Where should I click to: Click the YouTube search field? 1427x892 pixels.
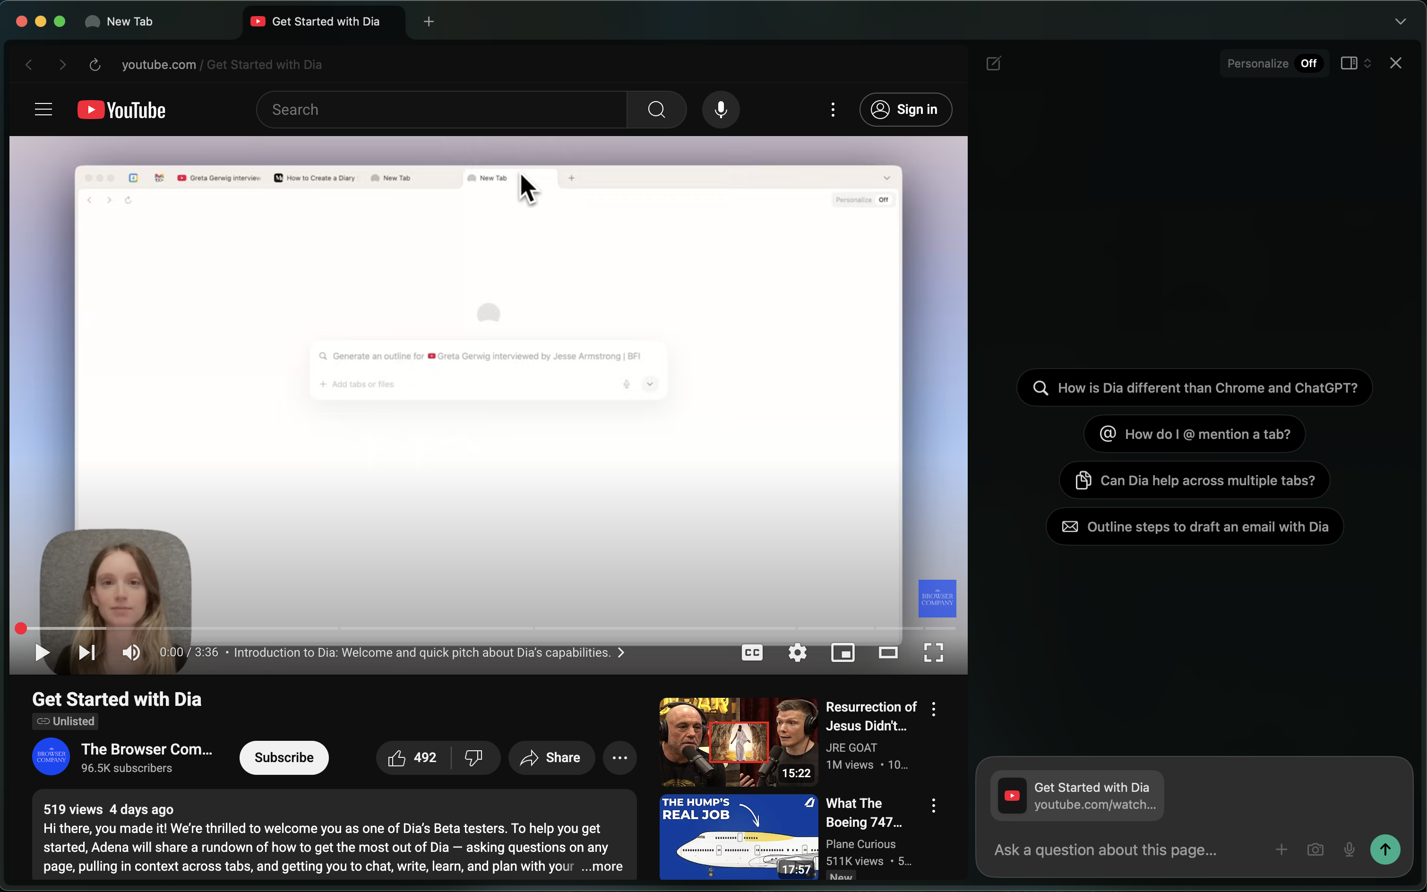coord(441,109)
